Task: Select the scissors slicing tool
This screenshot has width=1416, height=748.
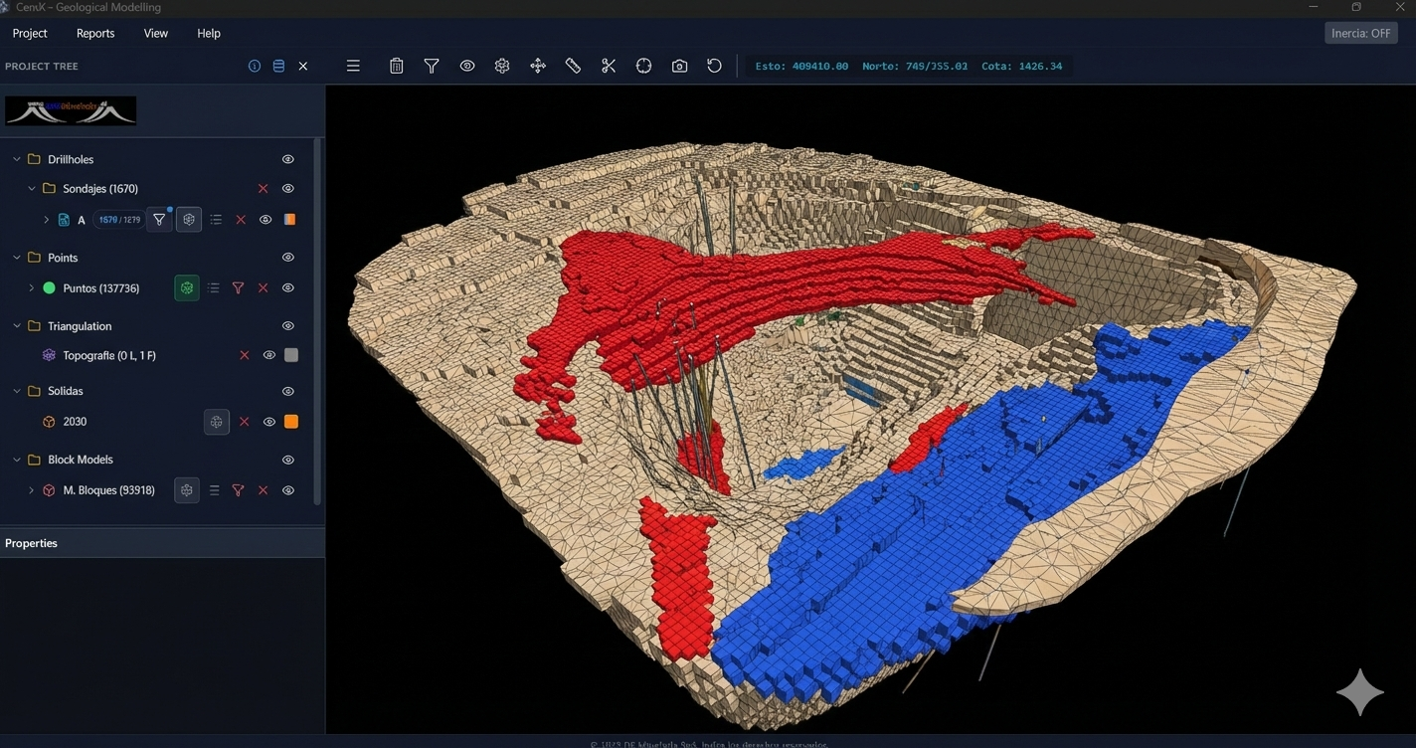Action: [x=608, y=66]
